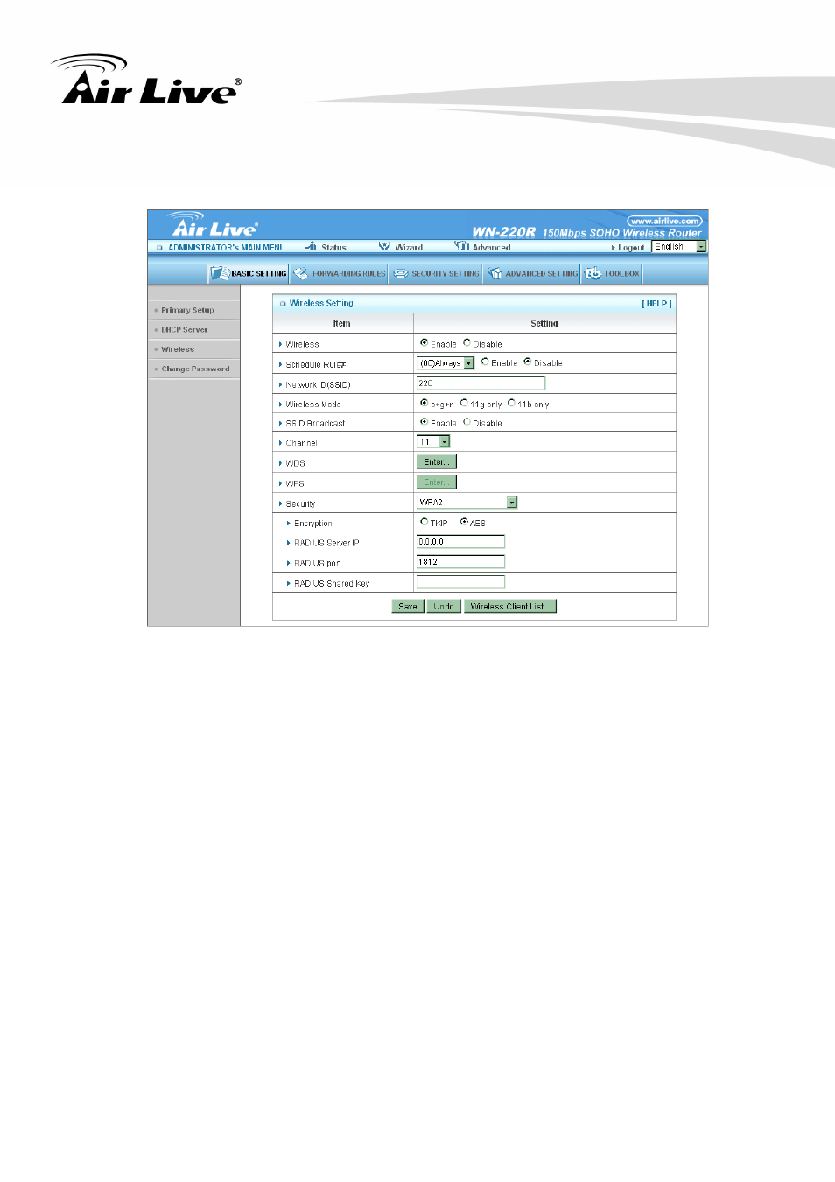Select Disable for Wireless
Image resolution: width=835 pixels, height=1182 pixels.
tap(467, 343)
